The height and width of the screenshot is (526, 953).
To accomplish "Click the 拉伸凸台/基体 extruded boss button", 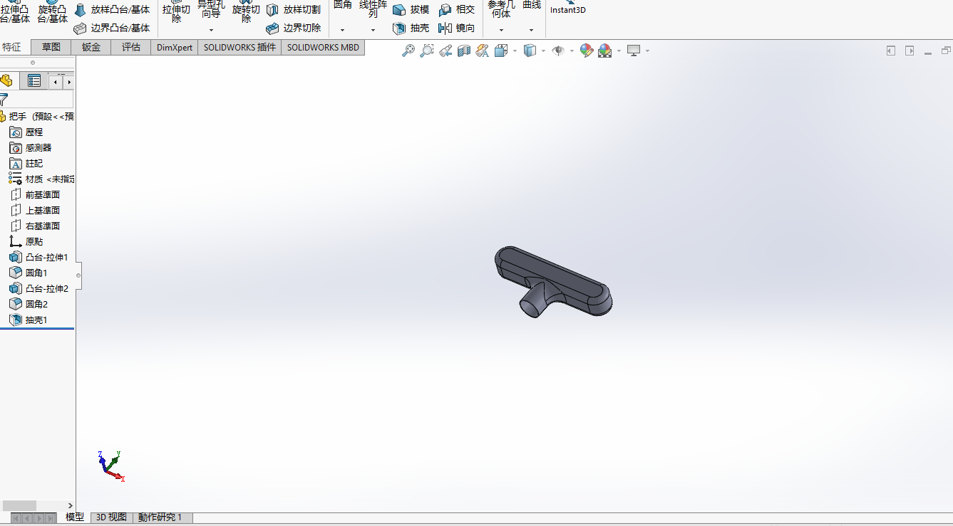I will tap(15, 11).
